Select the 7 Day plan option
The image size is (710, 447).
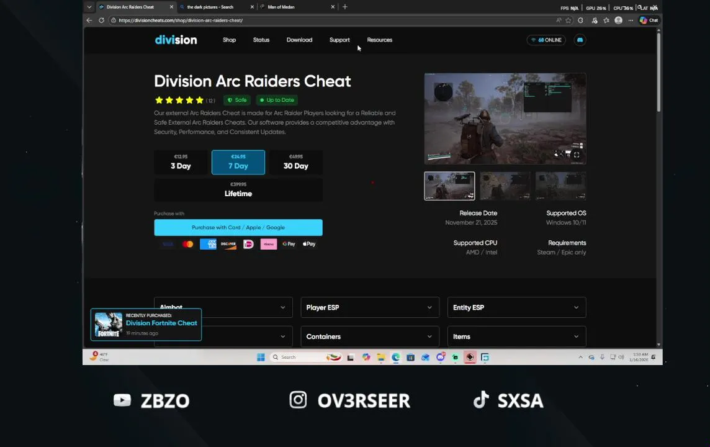click(238, 162)
